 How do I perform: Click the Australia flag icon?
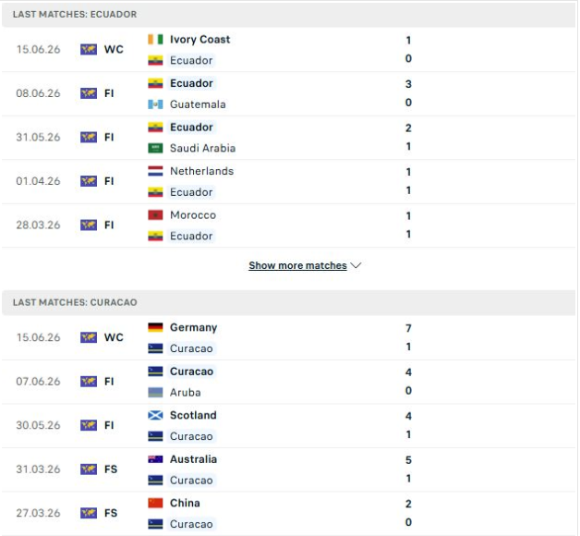click(155, 459)
